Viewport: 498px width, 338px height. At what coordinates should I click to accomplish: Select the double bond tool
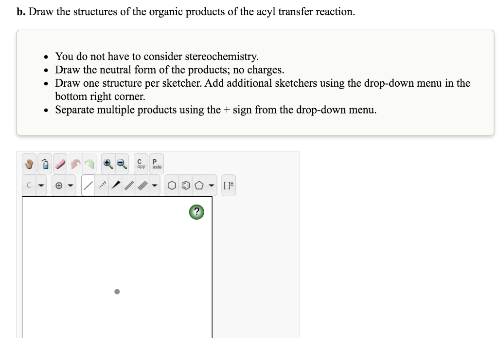[128, 185]
